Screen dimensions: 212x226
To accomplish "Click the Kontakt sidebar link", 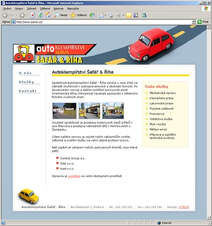I will pyautogui.click(x=28, y=91).
